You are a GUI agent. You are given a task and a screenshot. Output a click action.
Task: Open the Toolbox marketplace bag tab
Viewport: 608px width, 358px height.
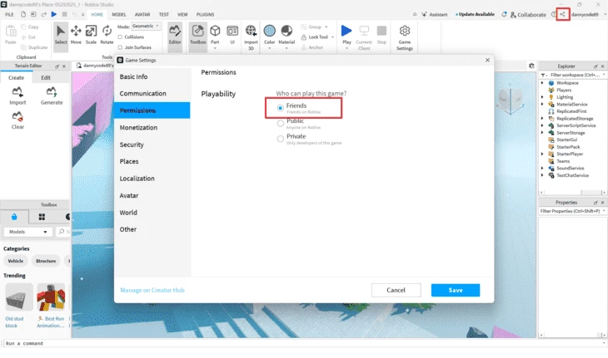14,217
